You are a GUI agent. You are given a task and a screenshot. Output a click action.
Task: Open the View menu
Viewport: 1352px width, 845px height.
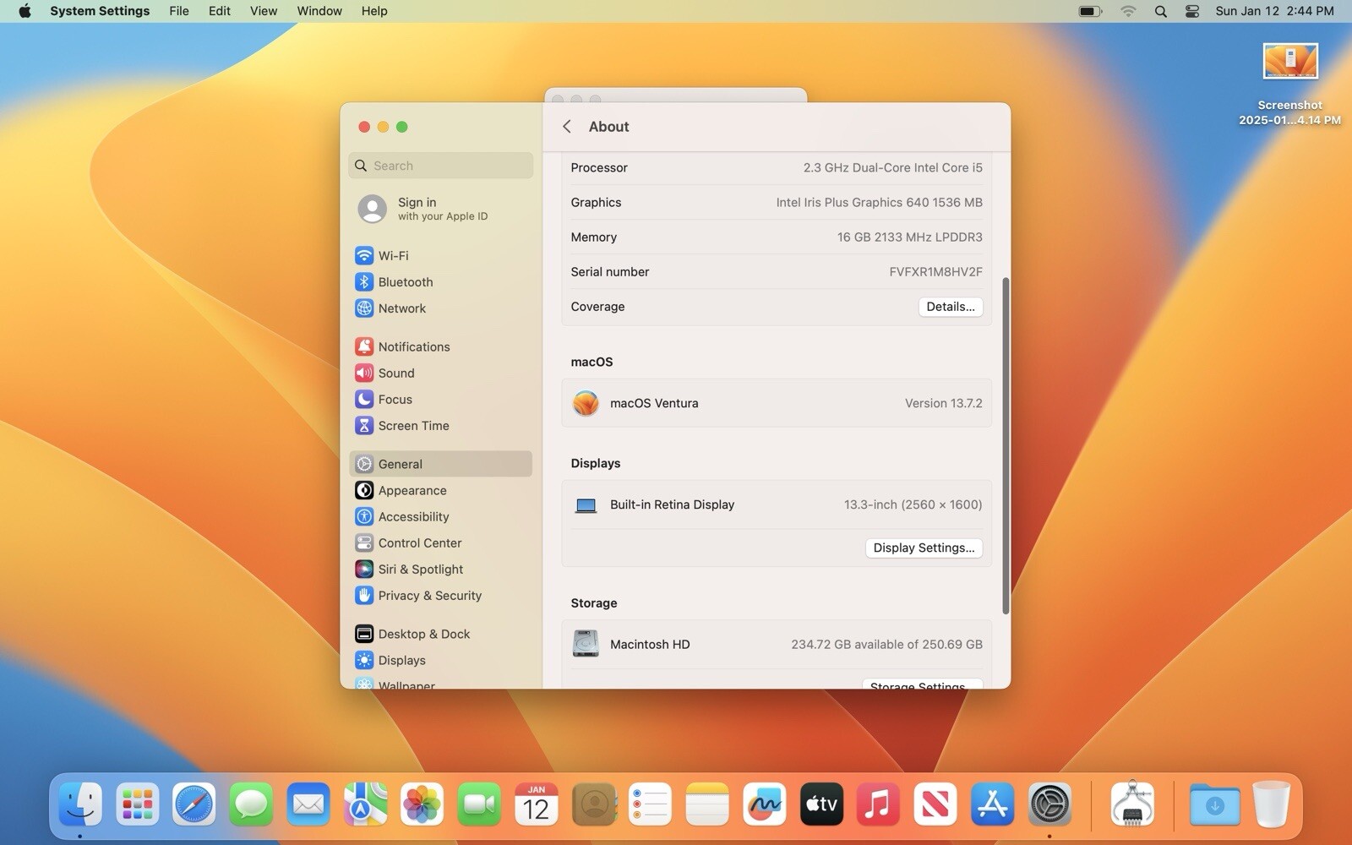(263, 11)
